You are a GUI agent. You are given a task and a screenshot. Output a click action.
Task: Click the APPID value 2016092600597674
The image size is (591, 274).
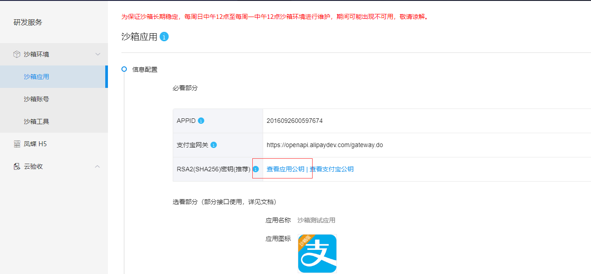(295, 121)
